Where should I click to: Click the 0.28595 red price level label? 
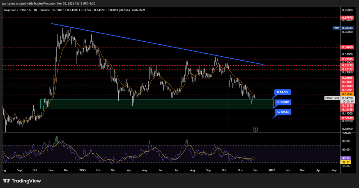pos(348,59)
